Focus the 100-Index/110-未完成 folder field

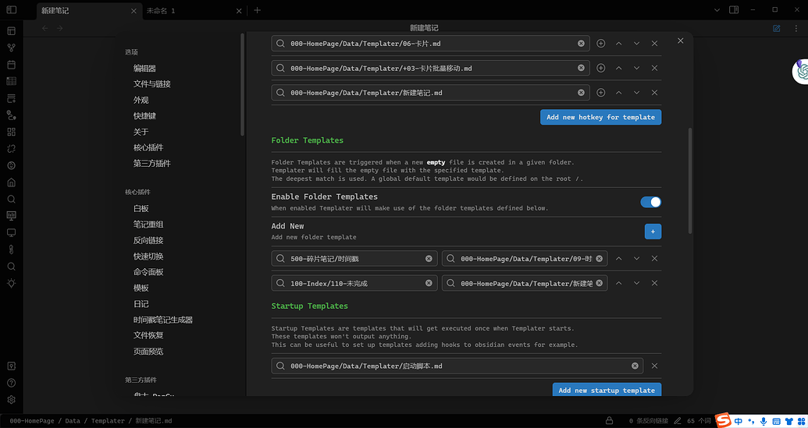tap(354, 283)
